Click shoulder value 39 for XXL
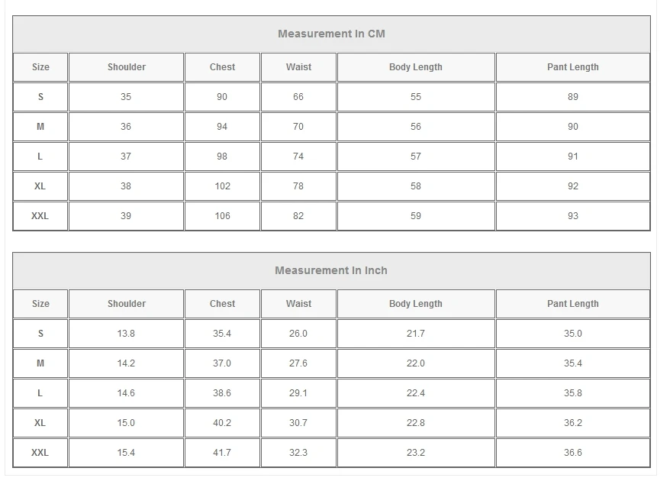The image size is (670, 481). [126, 216]
